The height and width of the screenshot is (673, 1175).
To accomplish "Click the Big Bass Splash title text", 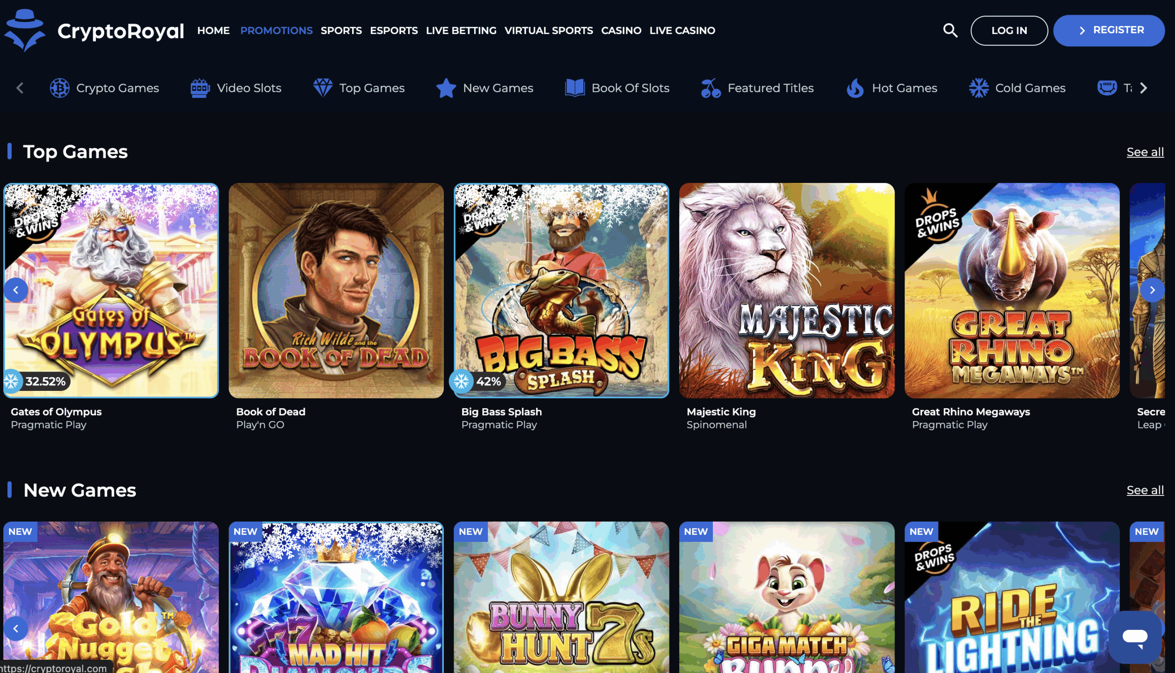I will pos(501,412).
